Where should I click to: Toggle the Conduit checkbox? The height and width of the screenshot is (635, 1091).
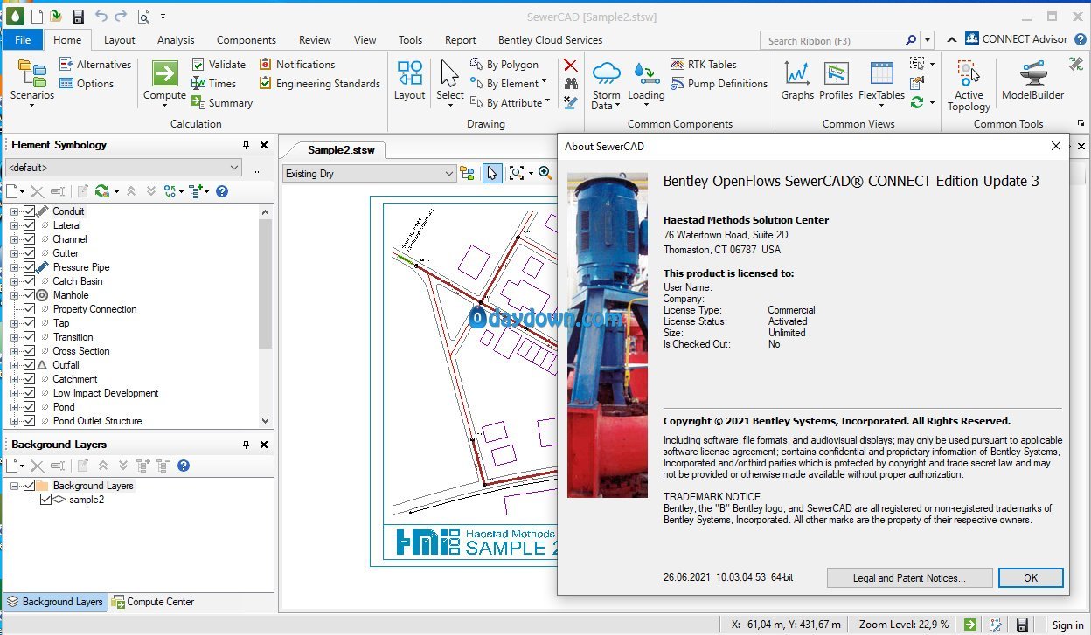29,211
